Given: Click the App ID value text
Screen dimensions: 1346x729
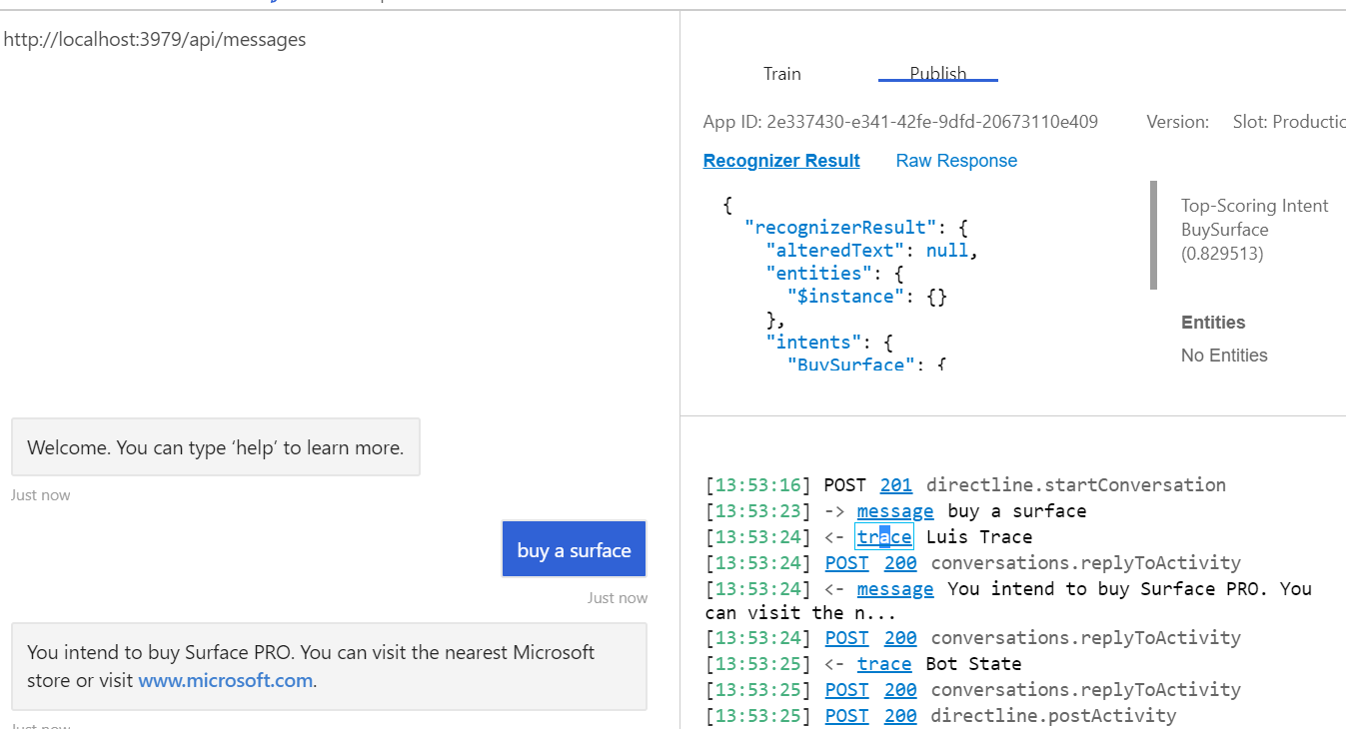Looking at the screenshot, I should coord(932,122).
